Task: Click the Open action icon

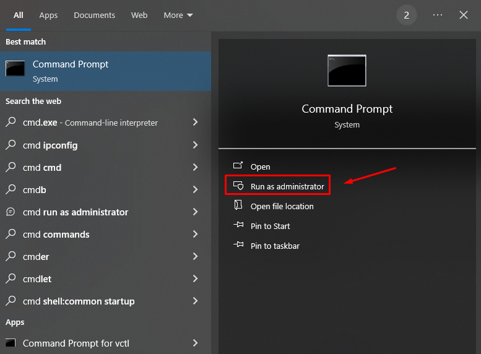Action: click(238, 166)
